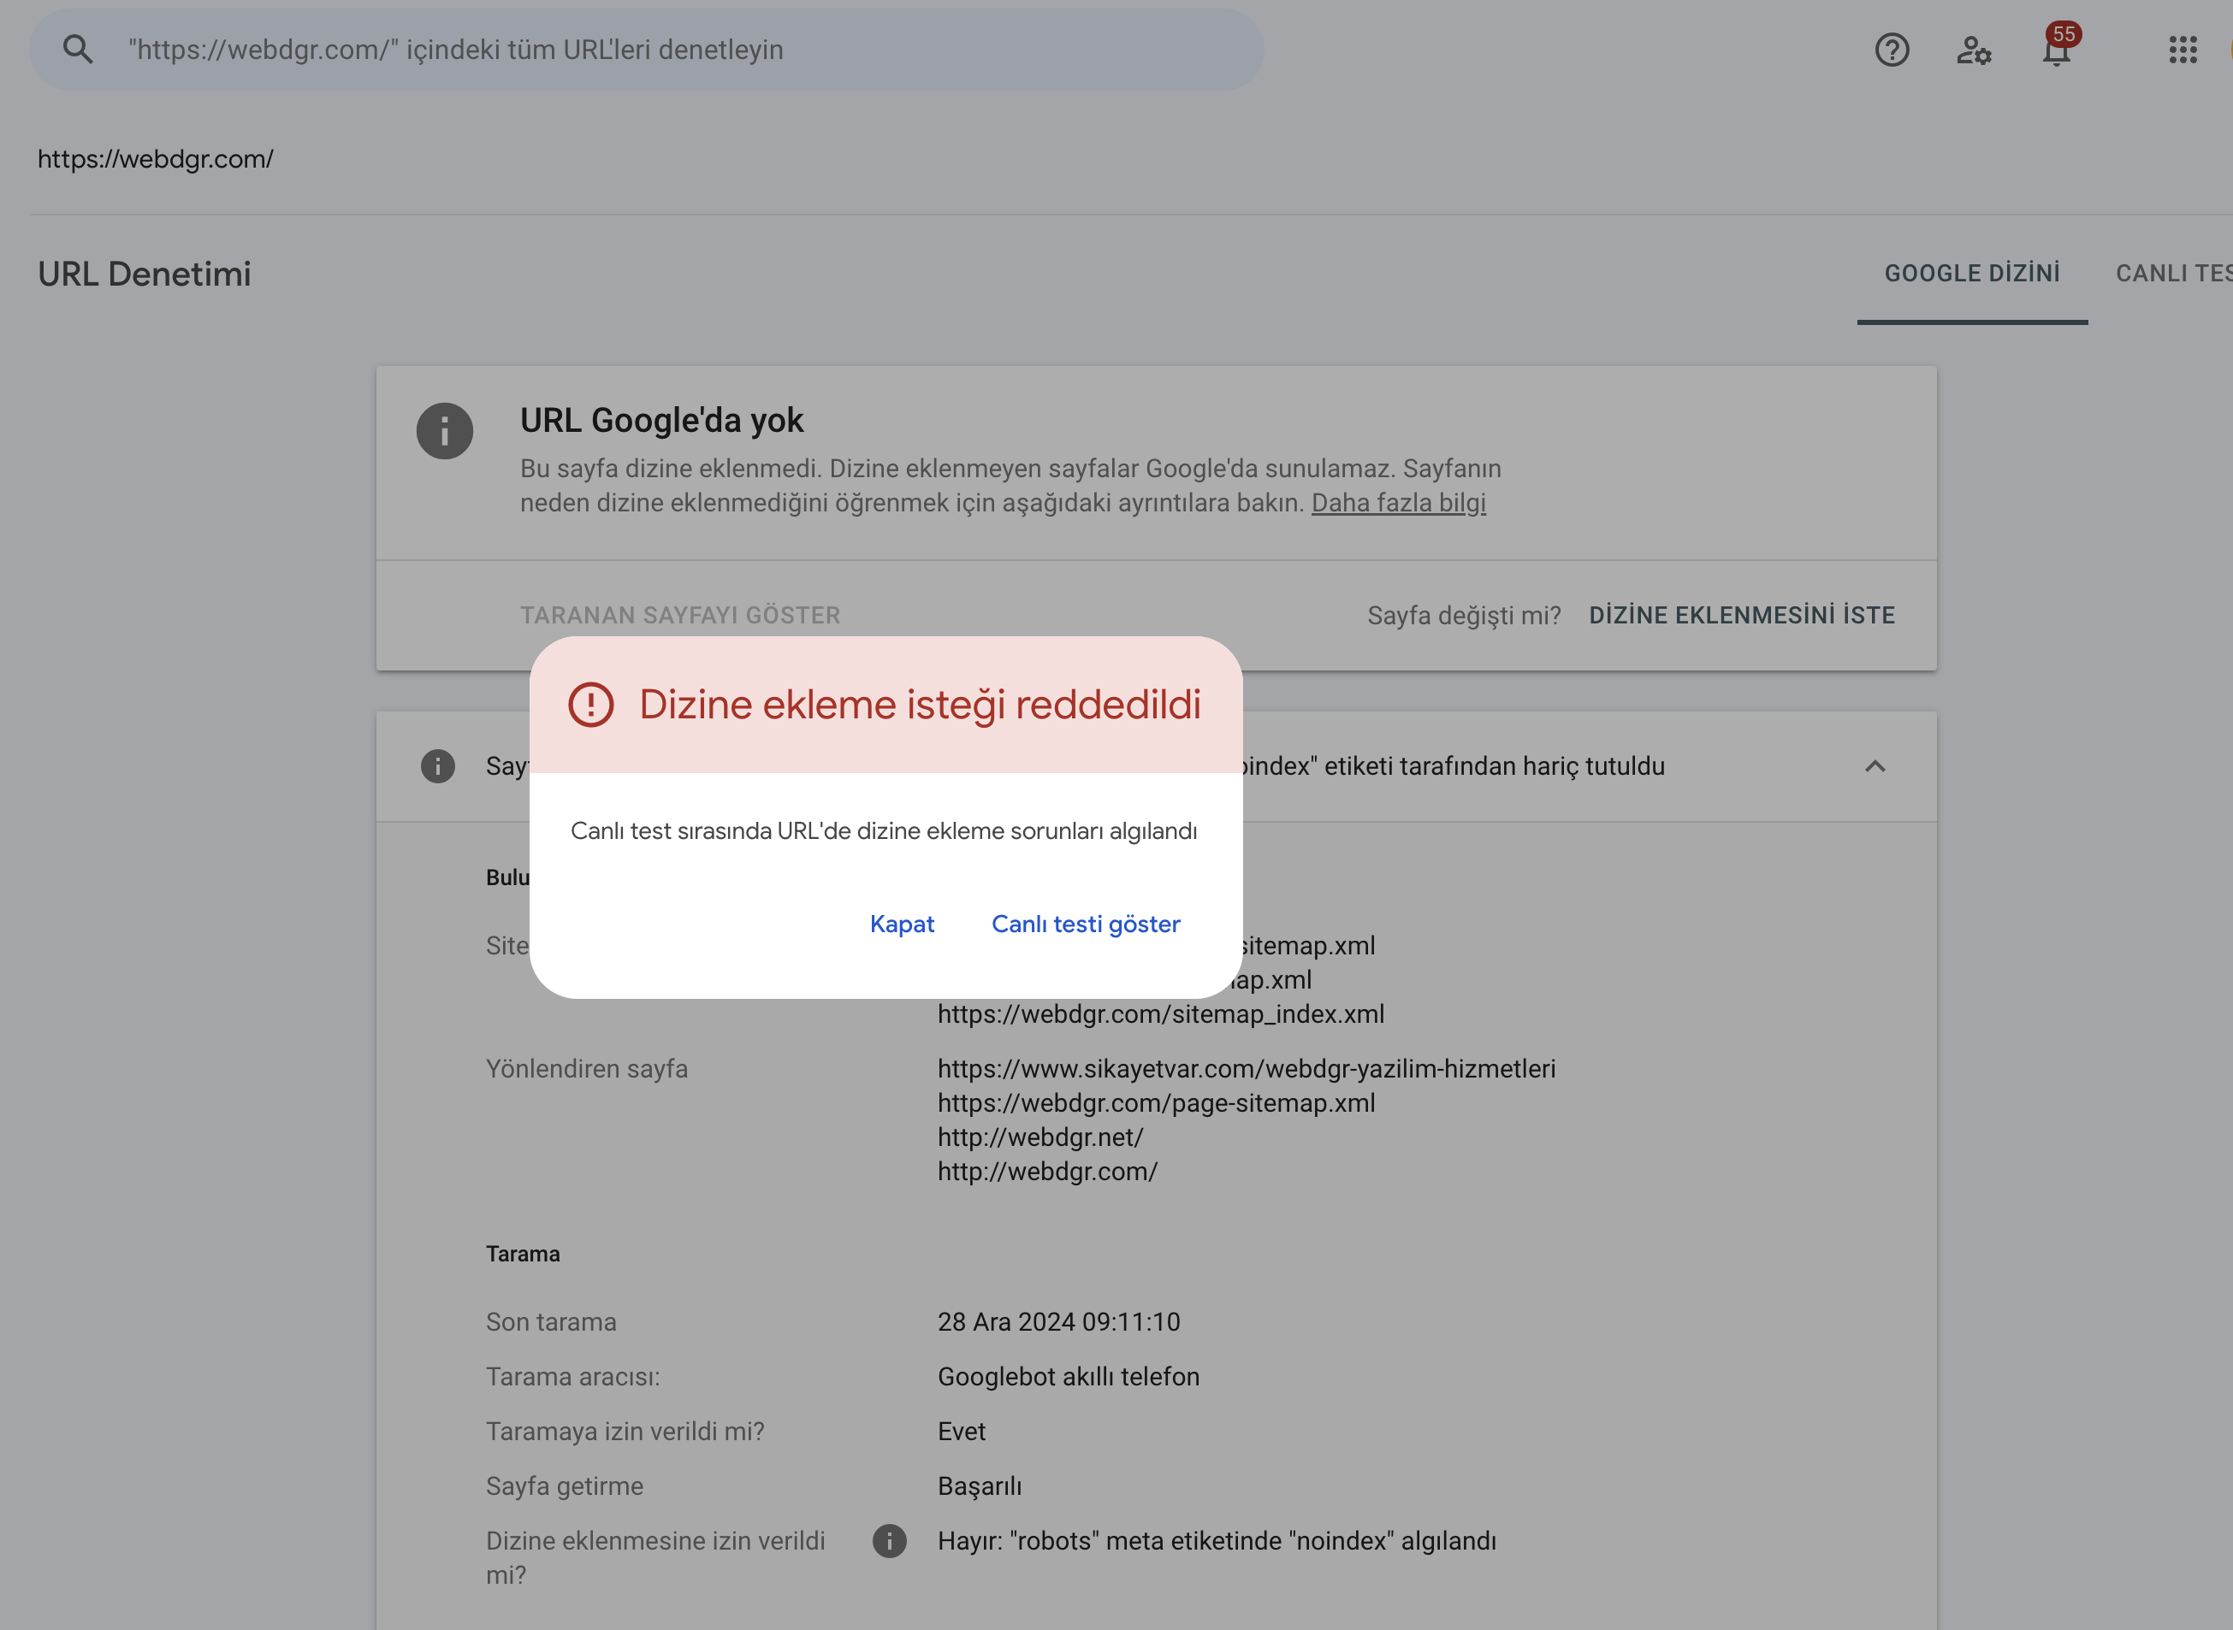
Task: Open the Google apps grid icon
Action: point(2183,50)
